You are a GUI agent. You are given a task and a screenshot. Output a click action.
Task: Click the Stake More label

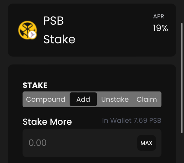(47, 122)
